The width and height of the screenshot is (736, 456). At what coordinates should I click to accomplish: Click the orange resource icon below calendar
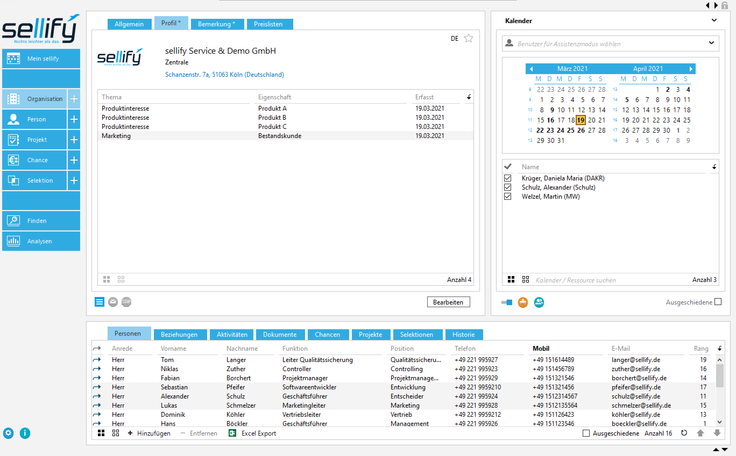(523, 302)
